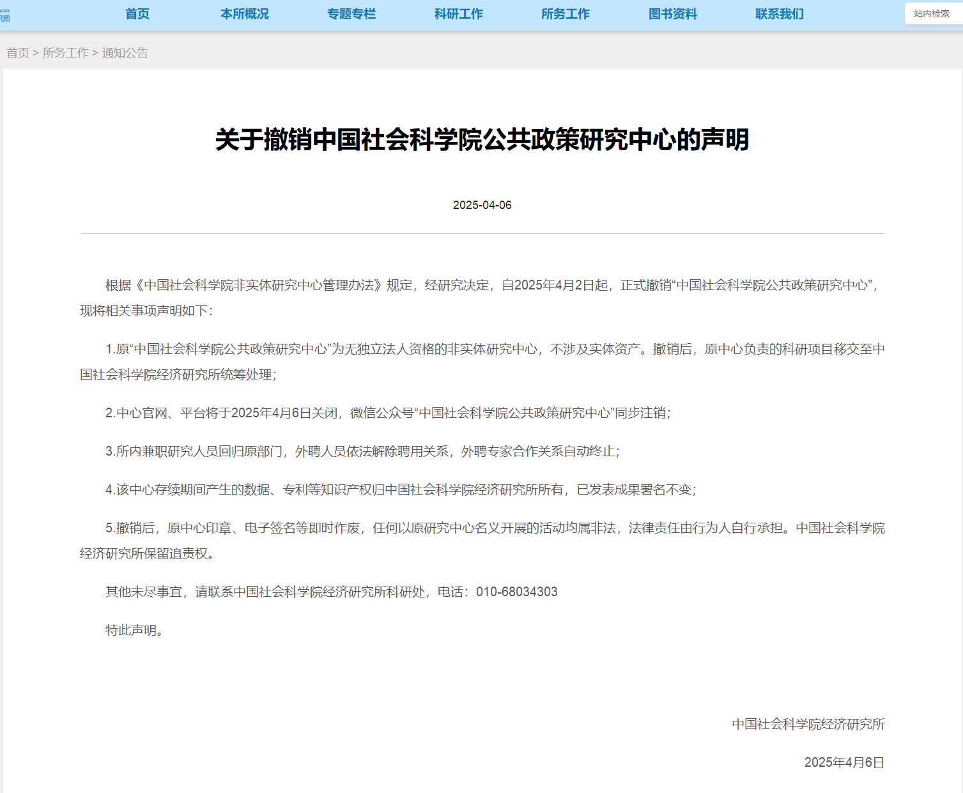This screenshot has width=963, height=793.
Task: Open the 联系我们 menu item
Action: point(780,14)
